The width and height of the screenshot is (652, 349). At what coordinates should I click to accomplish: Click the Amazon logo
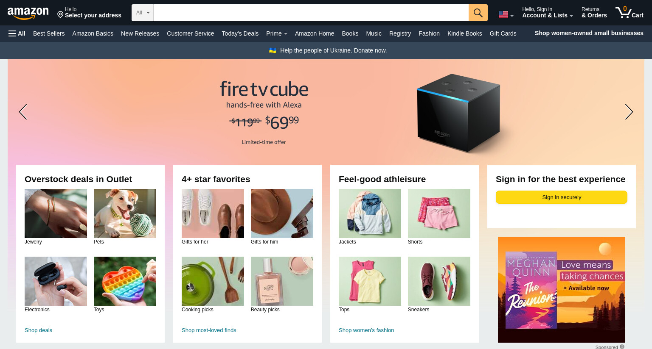pyautogui.click(x=28, y=13)
